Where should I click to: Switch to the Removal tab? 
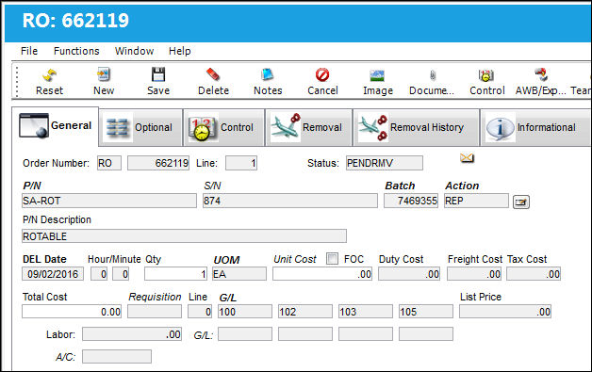click(308, 127)
